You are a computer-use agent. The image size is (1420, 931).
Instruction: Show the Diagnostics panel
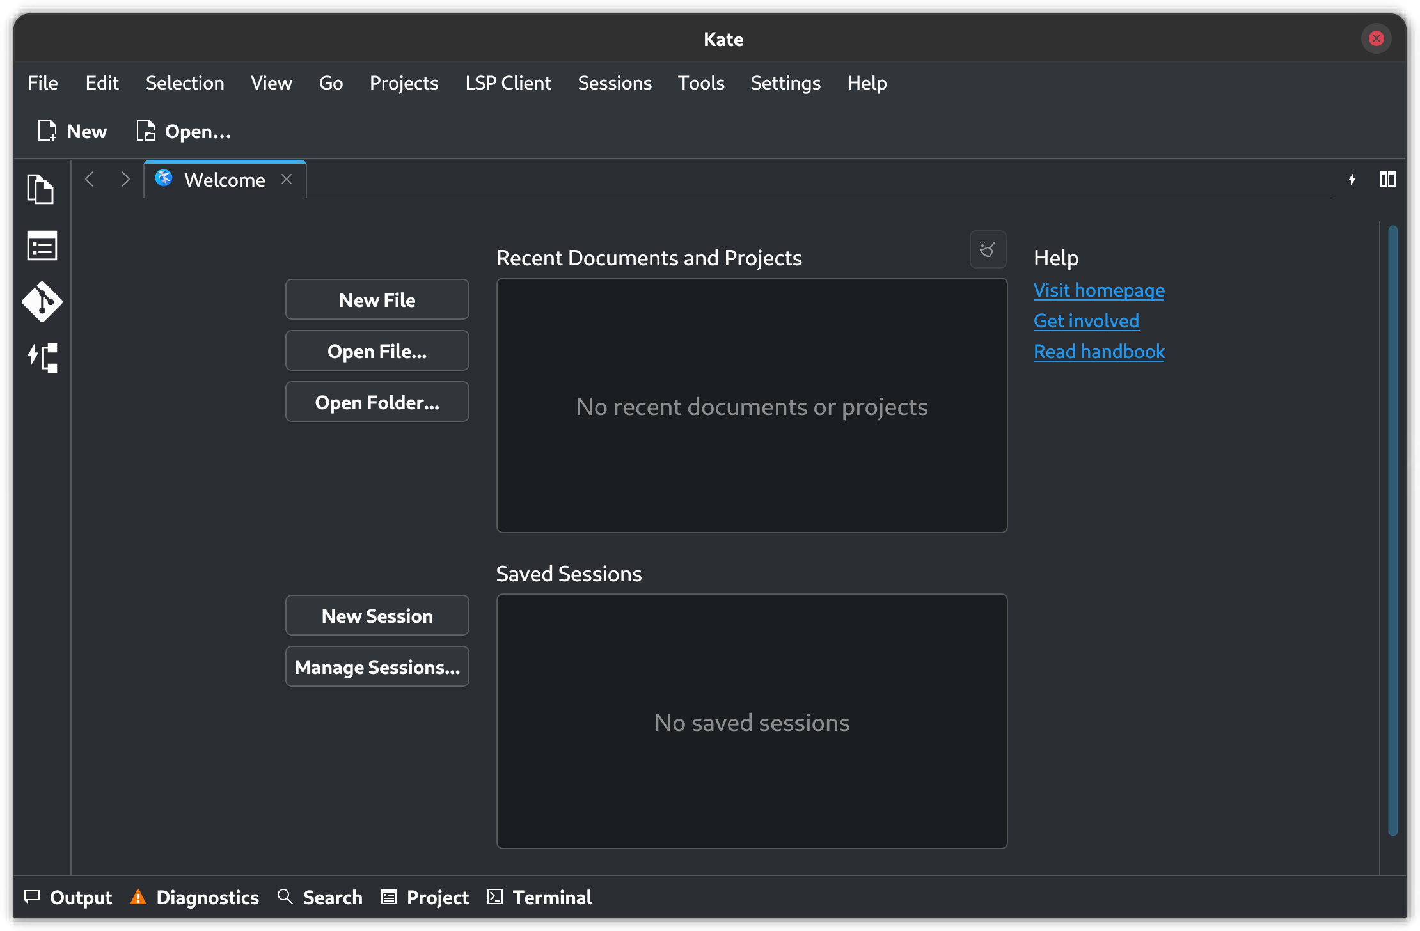coord(194,897)
